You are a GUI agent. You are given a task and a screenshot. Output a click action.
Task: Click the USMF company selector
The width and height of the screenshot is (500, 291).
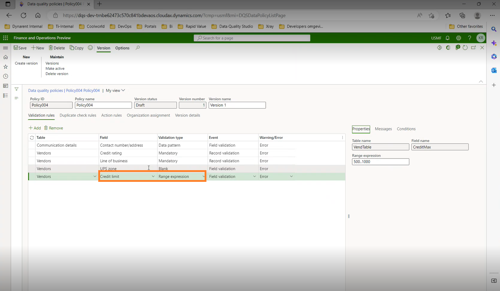tap(436, 38)
